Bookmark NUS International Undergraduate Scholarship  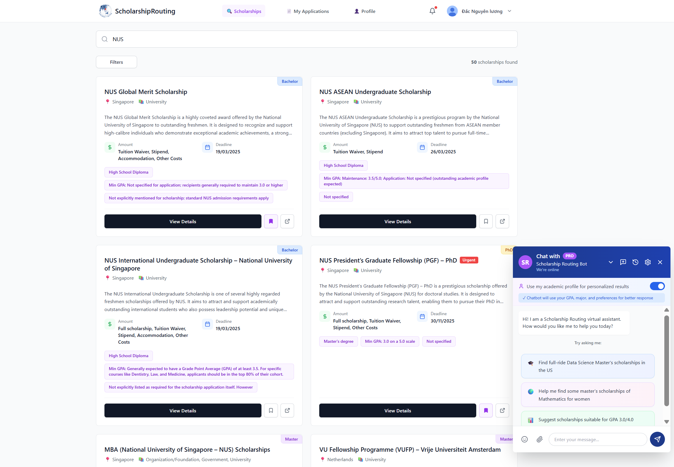click(x=271, y=411)
